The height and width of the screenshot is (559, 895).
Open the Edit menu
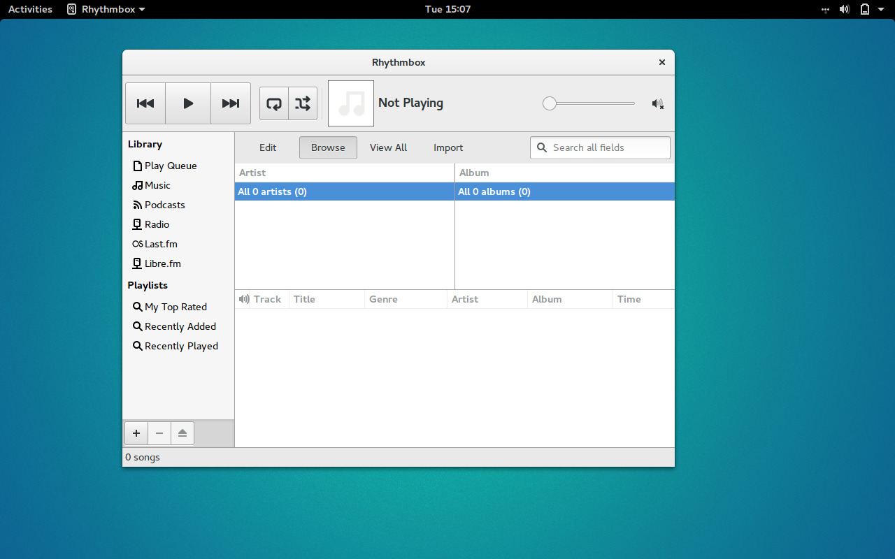268,147
